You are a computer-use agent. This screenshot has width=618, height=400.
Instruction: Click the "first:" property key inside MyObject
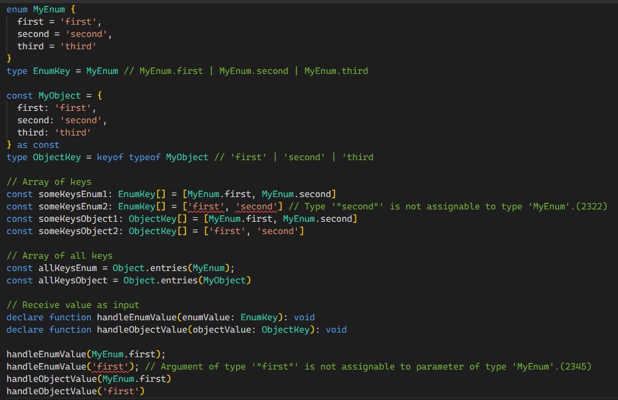pos(33,108)
